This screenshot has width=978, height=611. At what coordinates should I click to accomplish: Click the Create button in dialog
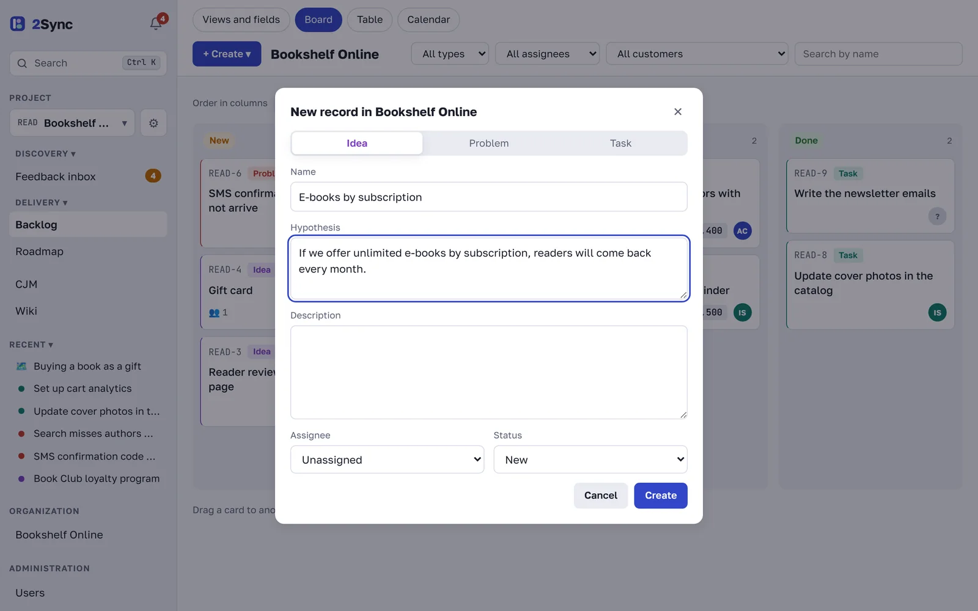coord(661,496)
